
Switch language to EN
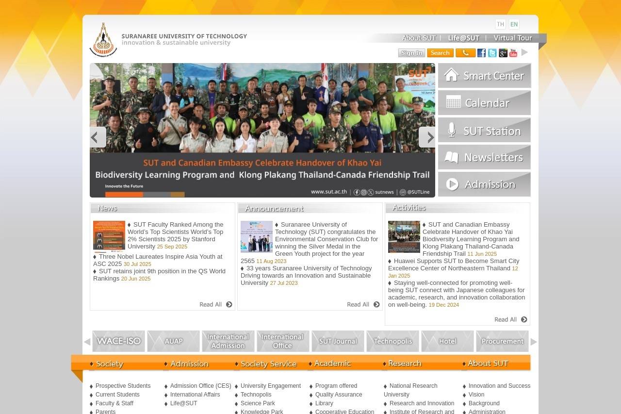pyautogui.click(x=514, y=24)
